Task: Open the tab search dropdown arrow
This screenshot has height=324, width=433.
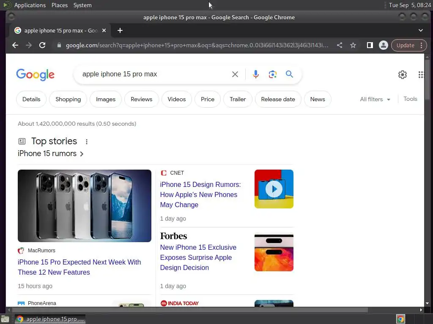Action: [421, 30]
